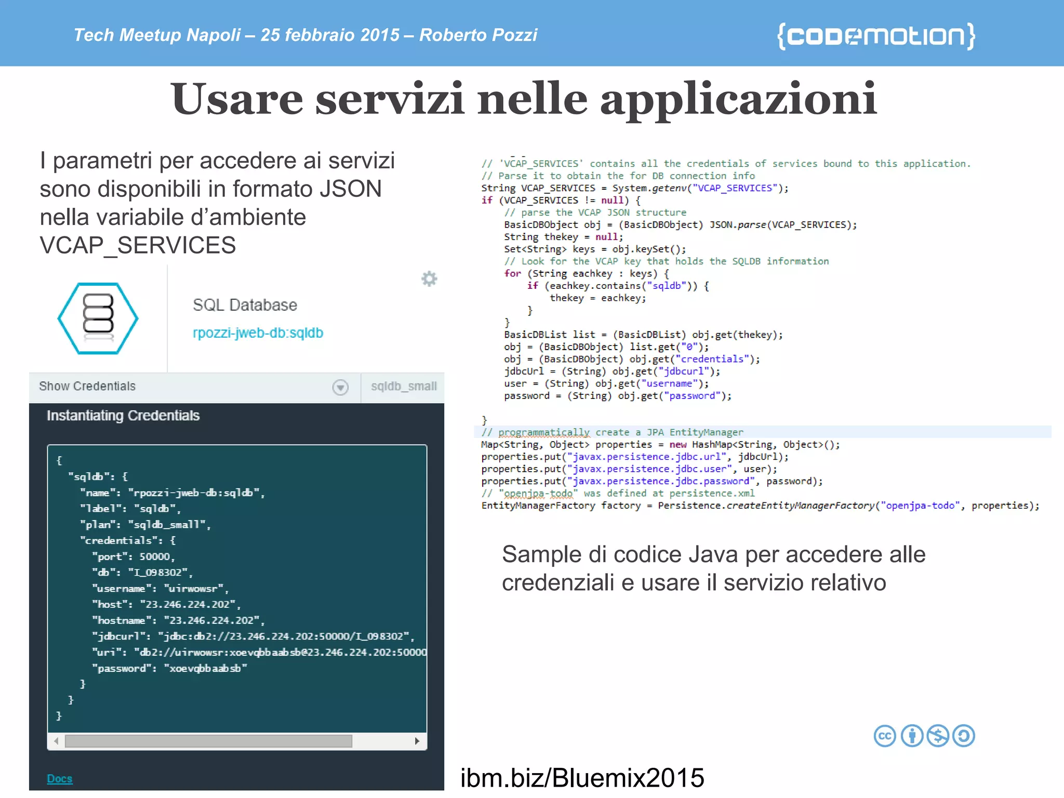The width and height of the screenshot is (1064, 798).
Task: Open the Docs link
Action: click(60, 779)
